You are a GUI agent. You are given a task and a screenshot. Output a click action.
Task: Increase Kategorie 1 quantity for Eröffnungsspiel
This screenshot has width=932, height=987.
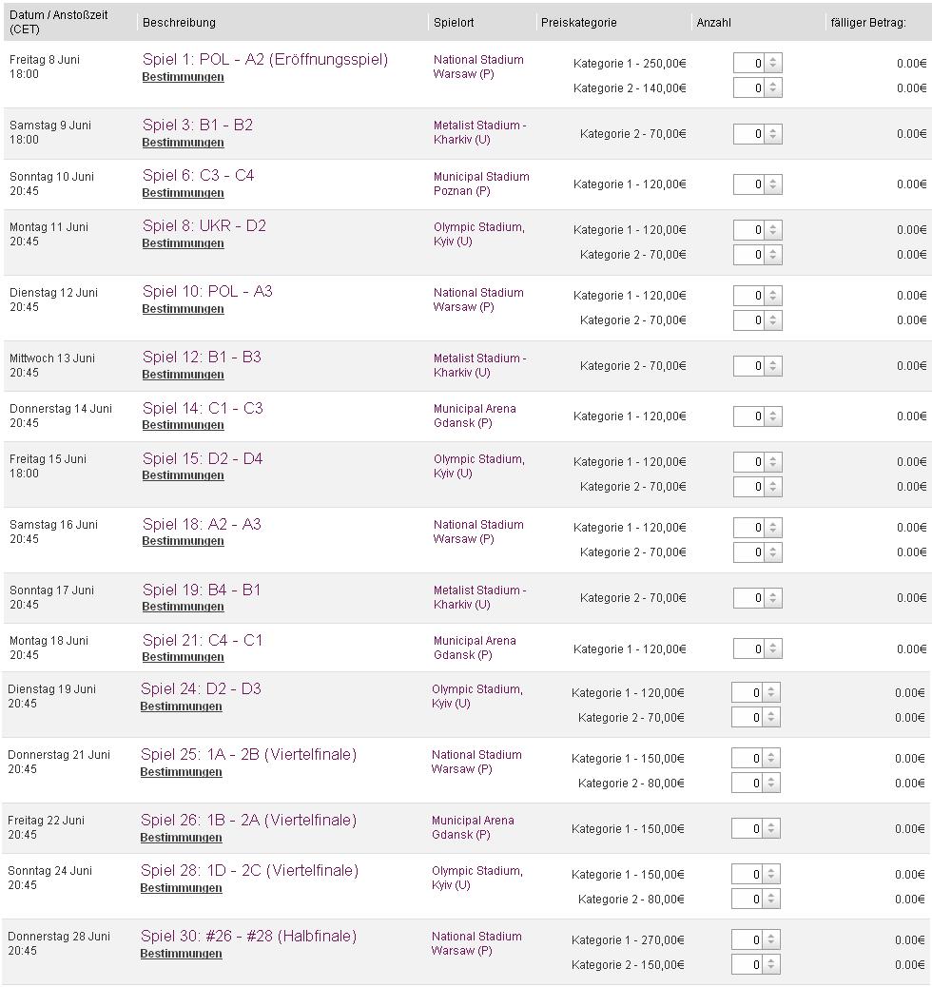773,59
